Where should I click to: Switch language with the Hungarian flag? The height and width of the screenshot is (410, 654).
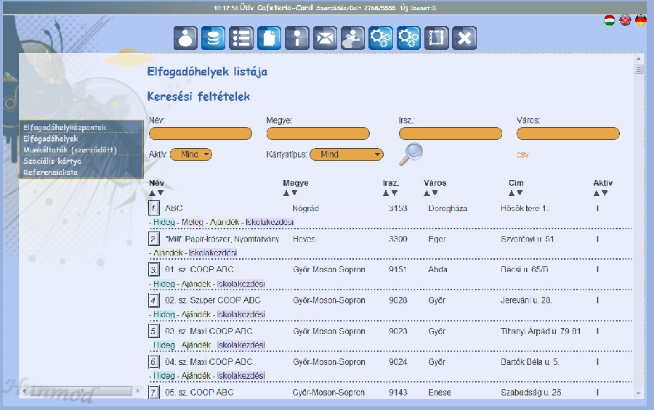point(610,20)
